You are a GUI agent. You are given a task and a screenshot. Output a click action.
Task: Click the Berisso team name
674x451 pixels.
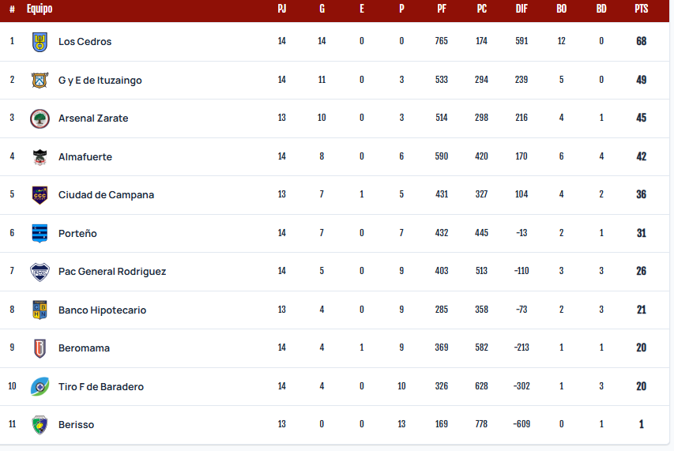coord(76,425)
